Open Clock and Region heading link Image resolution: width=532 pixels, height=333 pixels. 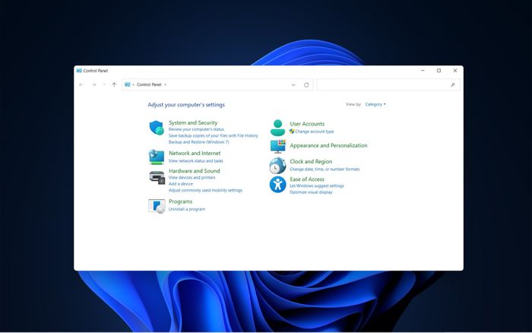pos(311,162)
